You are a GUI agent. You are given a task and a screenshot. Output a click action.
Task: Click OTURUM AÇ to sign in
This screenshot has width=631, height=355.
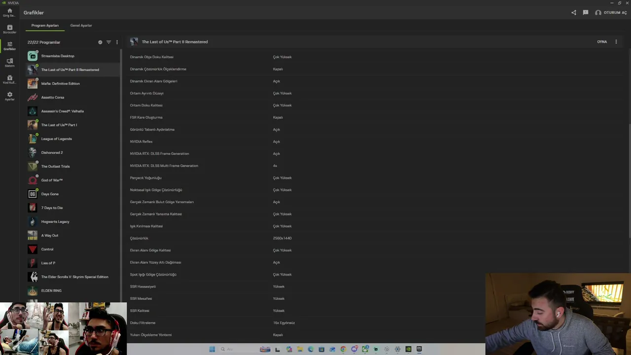click(x=611, y=13)
